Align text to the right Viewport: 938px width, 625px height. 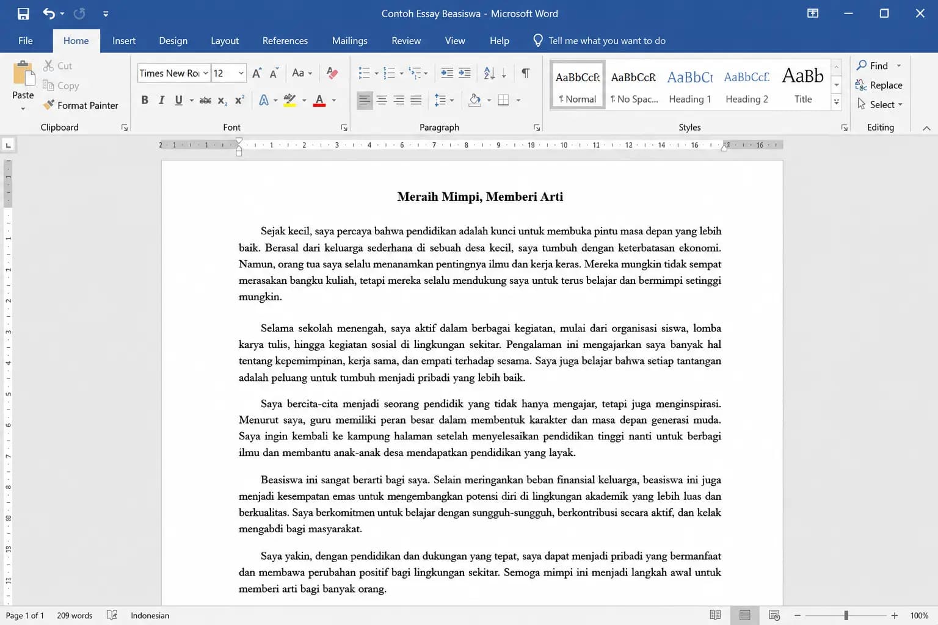tap(399, 100)
